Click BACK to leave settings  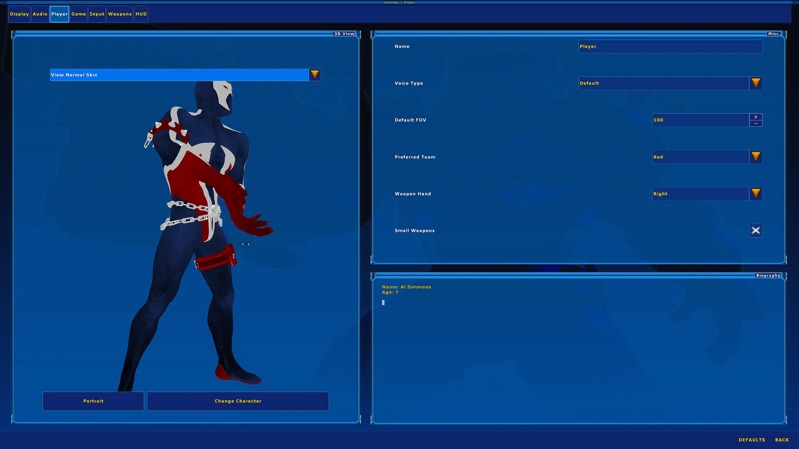pyautogui.click(x=782, y=440)
